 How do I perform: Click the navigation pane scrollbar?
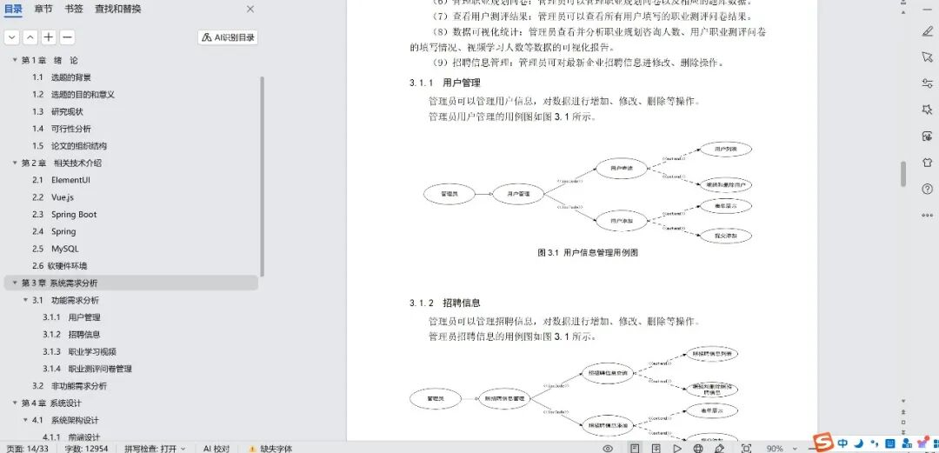[x=263, y=177]
